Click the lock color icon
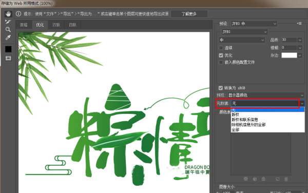The height and width of the screenshot is (193, 308). (x=263, y=179)
